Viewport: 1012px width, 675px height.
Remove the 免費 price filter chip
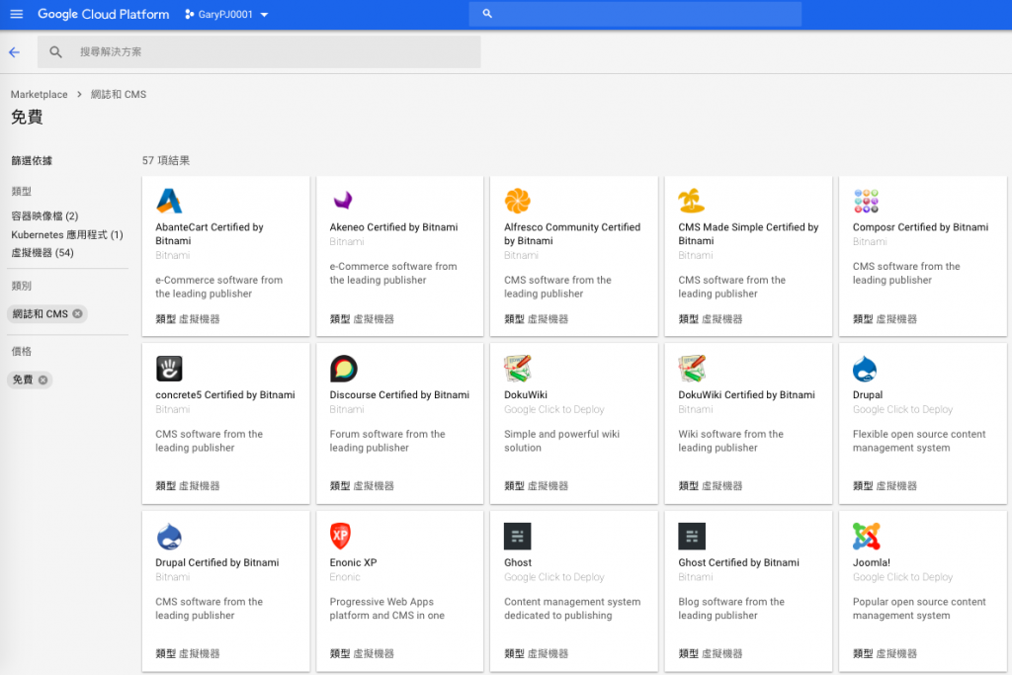click(42, 380)
